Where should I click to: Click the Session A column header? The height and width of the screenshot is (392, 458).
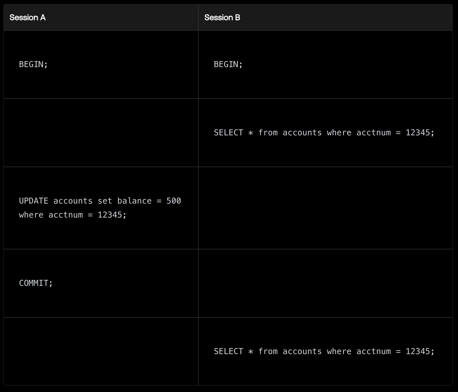point(27,17)
